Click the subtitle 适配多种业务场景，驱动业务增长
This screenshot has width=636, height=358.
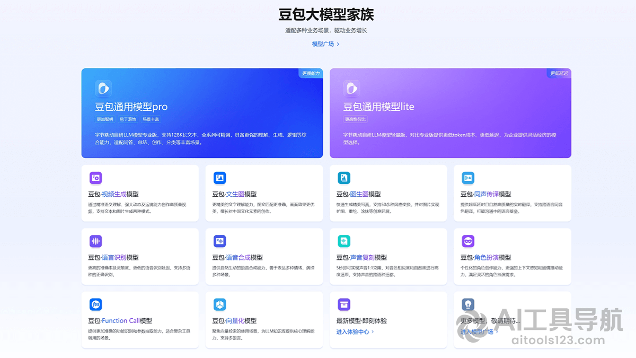326,30
